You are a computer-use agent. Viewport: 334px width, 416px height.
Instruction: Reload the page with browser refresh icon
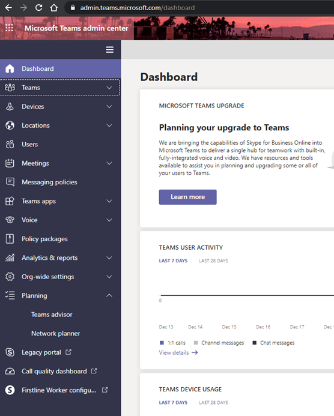point(39,8)
